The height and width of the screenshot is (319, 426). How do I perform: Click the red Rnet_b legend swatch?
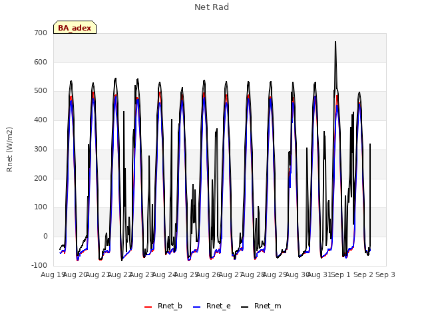tap(148, 307)
